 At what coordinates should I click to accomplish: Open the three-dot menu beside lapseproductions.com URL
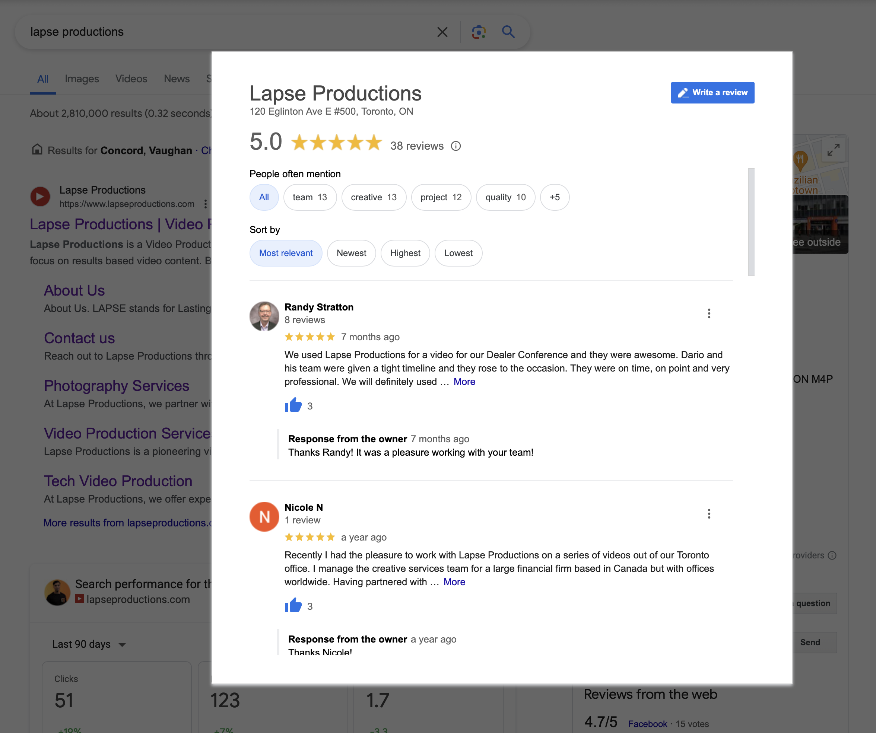point(205,204)
